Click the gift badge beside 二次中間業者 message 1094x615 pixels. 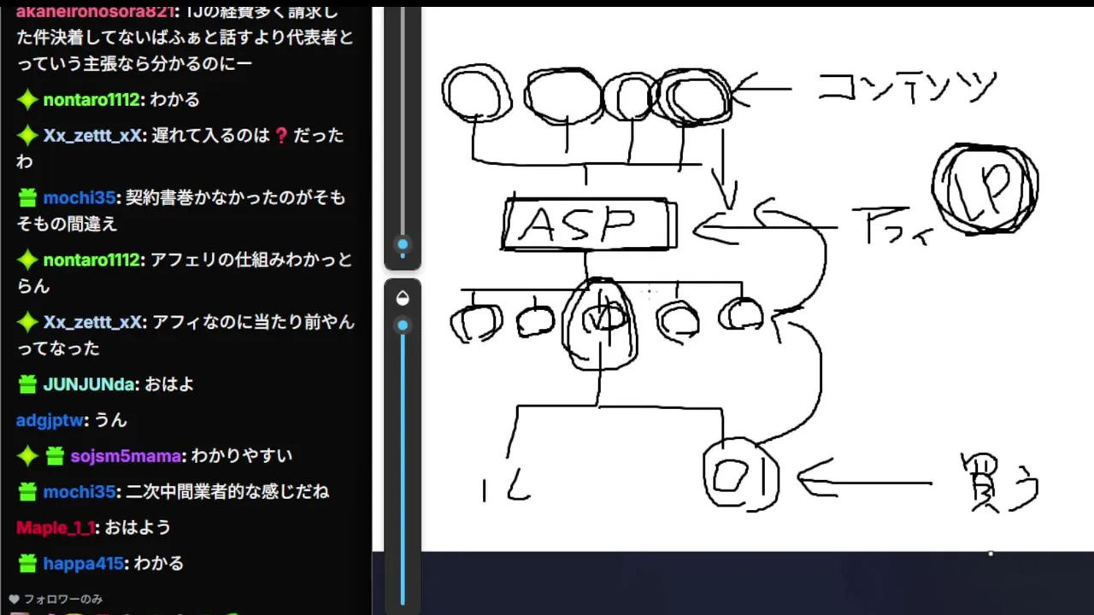click(x=27, y=492)
